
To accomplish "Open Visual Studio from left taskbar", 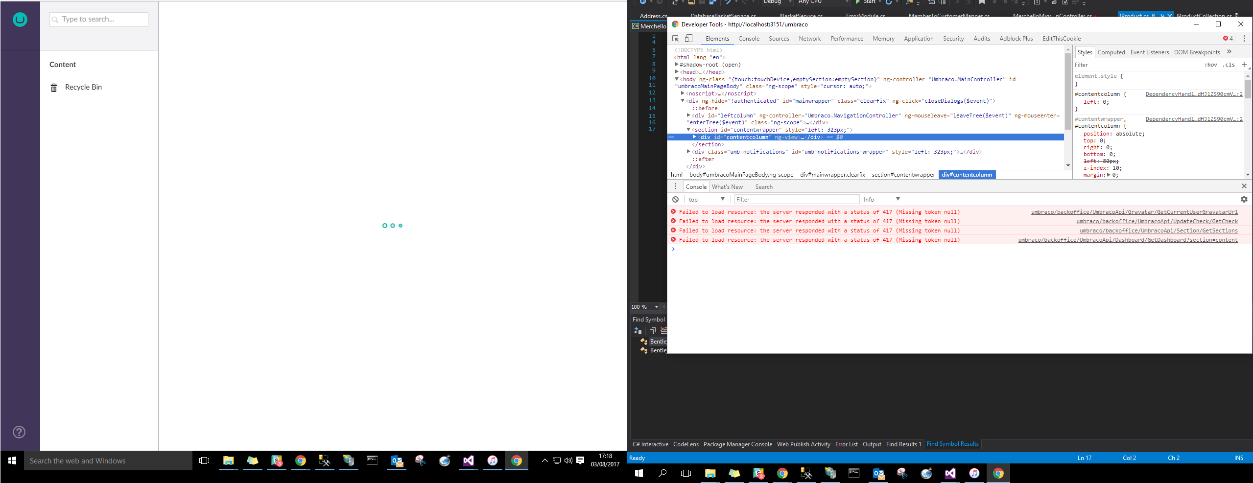I will click(x=469, y=460).
